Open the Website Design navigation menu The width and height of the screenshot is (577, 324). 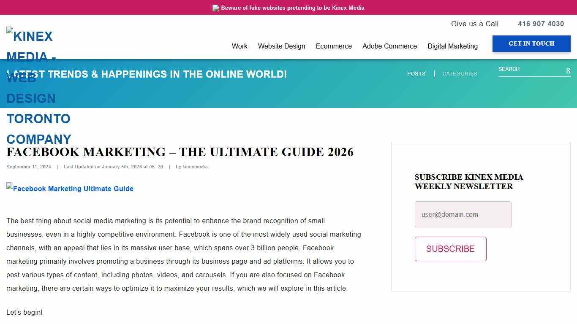click(281, 46)
